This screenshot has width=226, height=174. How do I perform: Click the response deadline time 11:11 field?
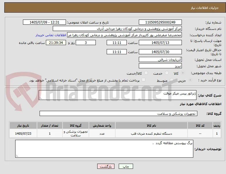(117, 43)
